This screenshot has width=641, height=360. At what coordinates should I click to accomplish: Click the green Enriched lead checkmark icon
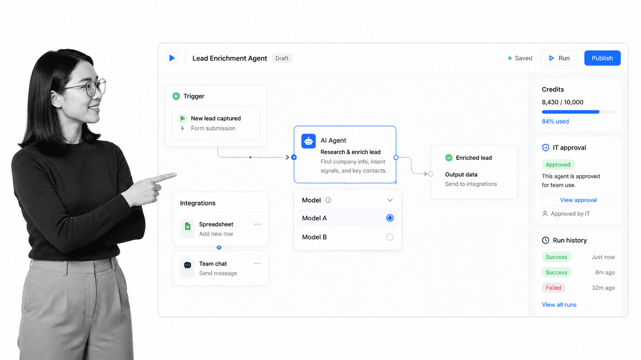[449, 158]
